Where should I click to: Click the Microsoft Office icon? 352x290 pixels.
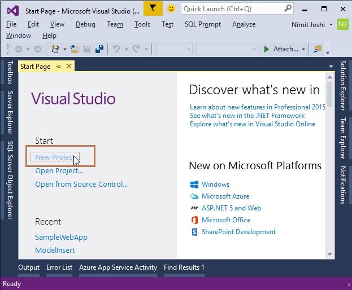pyautogui.click(x=194, y=220)
